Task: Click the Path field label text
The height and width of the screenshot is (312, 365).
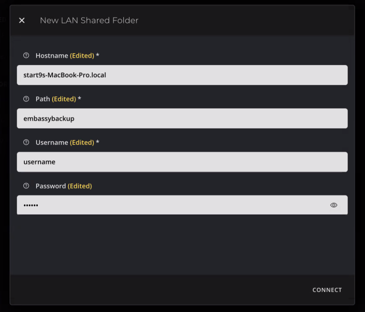Action: pos(43,99)
